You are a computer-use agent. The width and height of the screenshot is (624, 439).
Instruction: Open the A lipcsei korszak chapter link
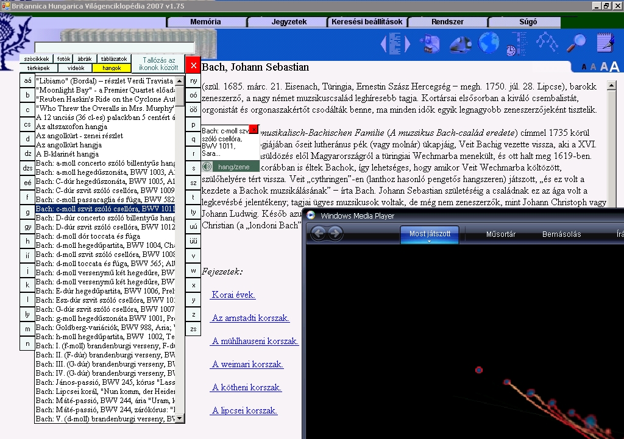pos(244,410)
